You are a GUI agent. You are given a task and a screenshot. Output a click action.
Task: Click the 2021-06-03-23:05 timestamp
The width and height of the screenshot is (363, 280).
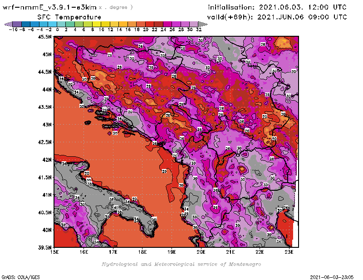click(332, 277)
